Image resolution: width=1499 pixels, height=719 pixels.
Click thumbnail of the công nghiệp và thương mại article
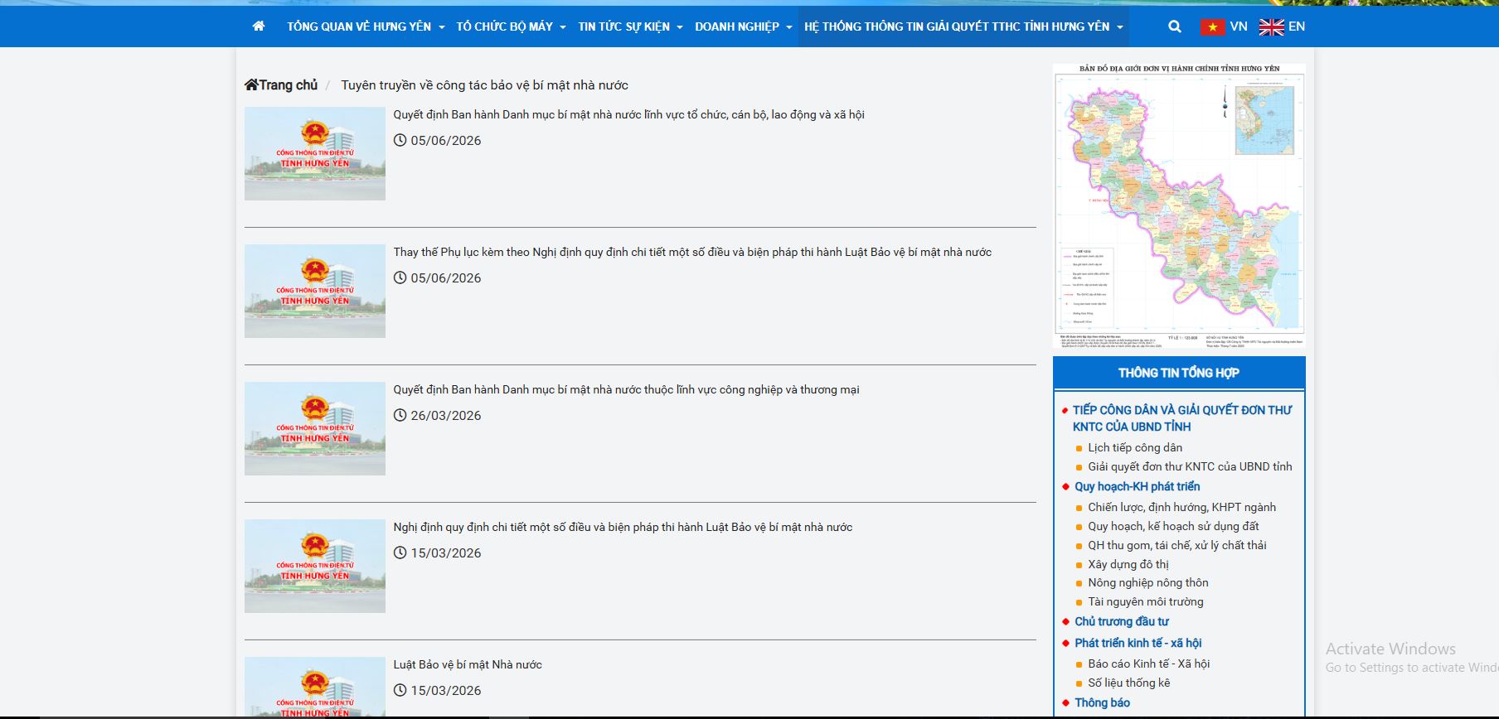tap(315, 428)
